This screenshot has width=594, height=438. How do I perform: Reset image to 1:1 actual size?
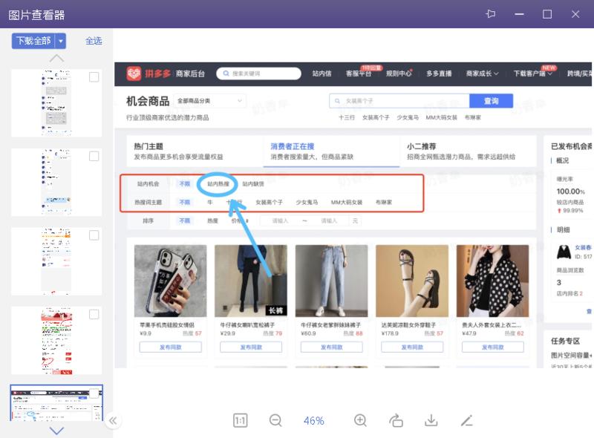tap(240, 421)
